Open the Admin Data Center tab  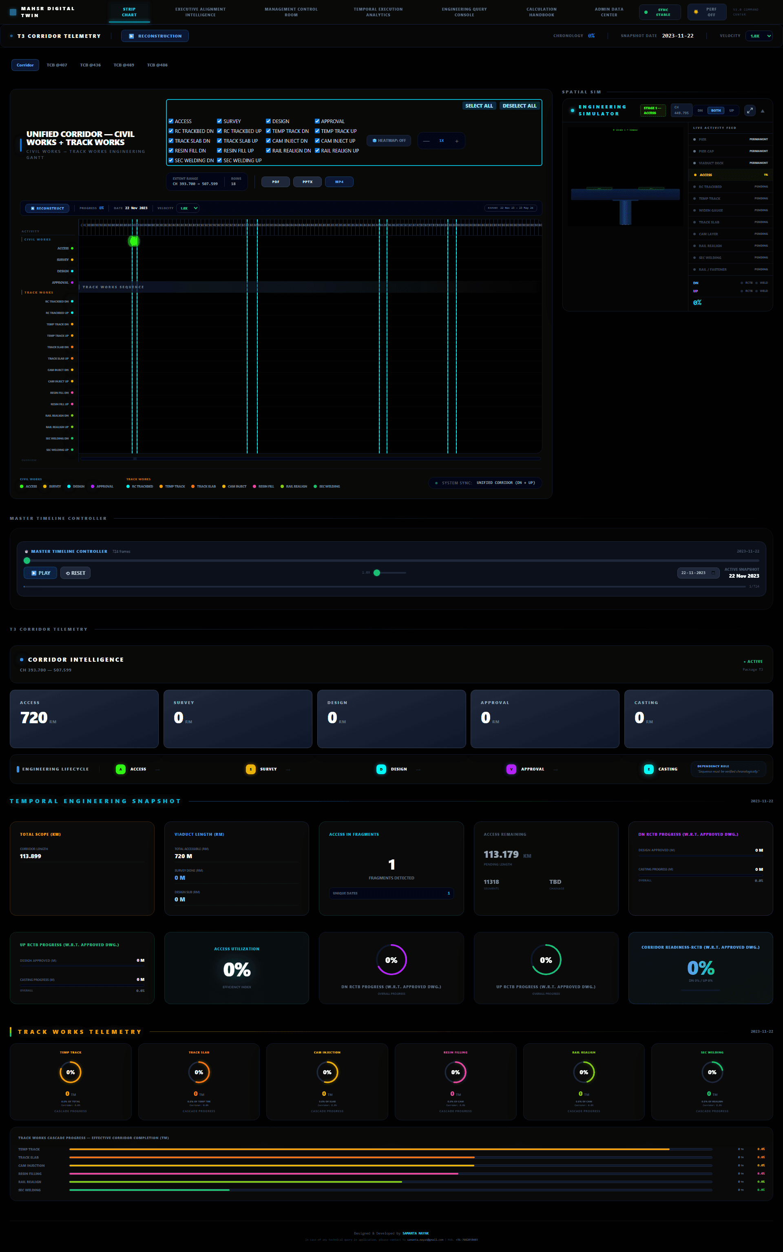pyautogui.click(x=609, y=12)
